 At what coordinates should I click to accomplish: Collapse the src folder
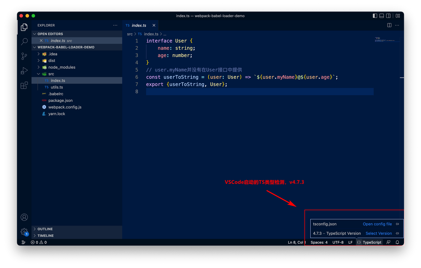pos(77,74)
